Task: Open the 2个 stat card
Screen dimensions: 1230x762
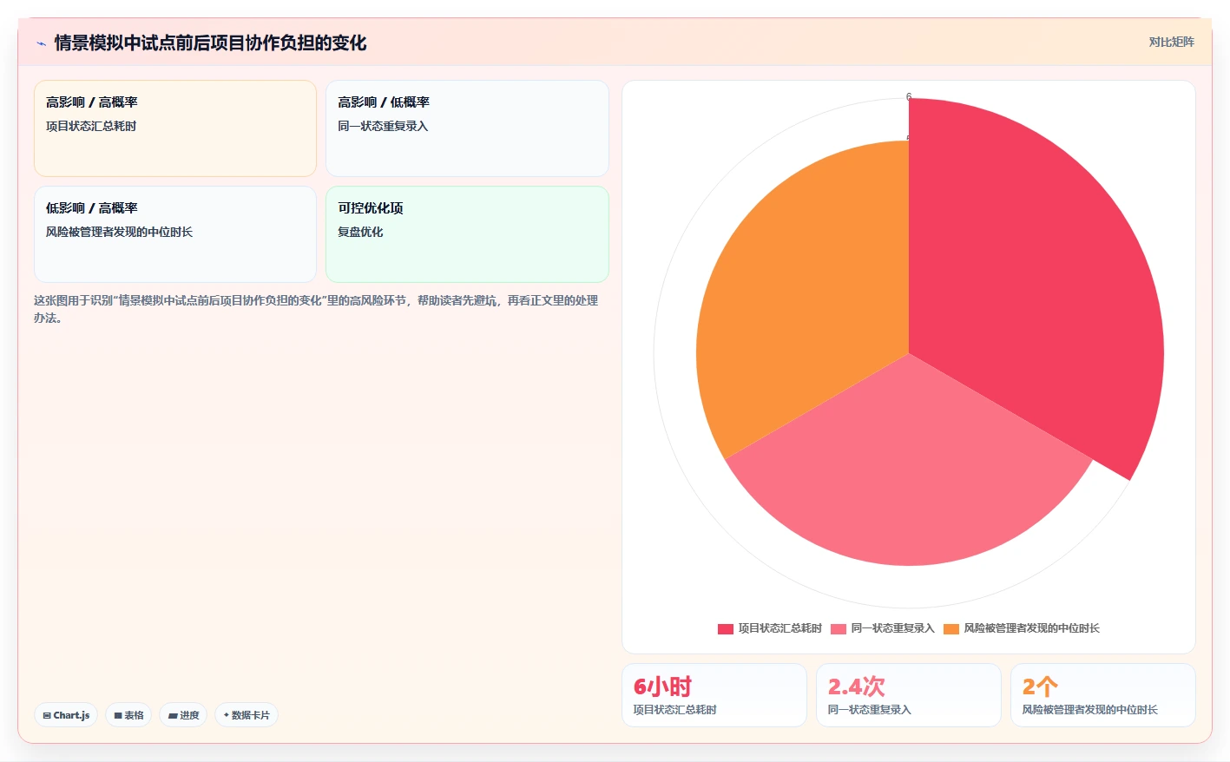Action: 1103,695
